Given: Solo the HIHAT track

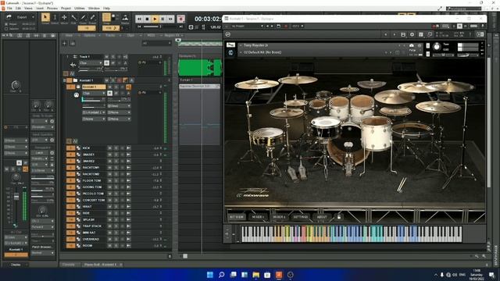Looking at the screenshot, I should point(116,206).
